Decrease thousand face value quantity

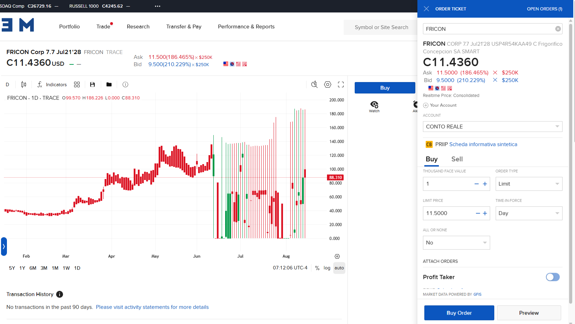click(x=477, y=184)
